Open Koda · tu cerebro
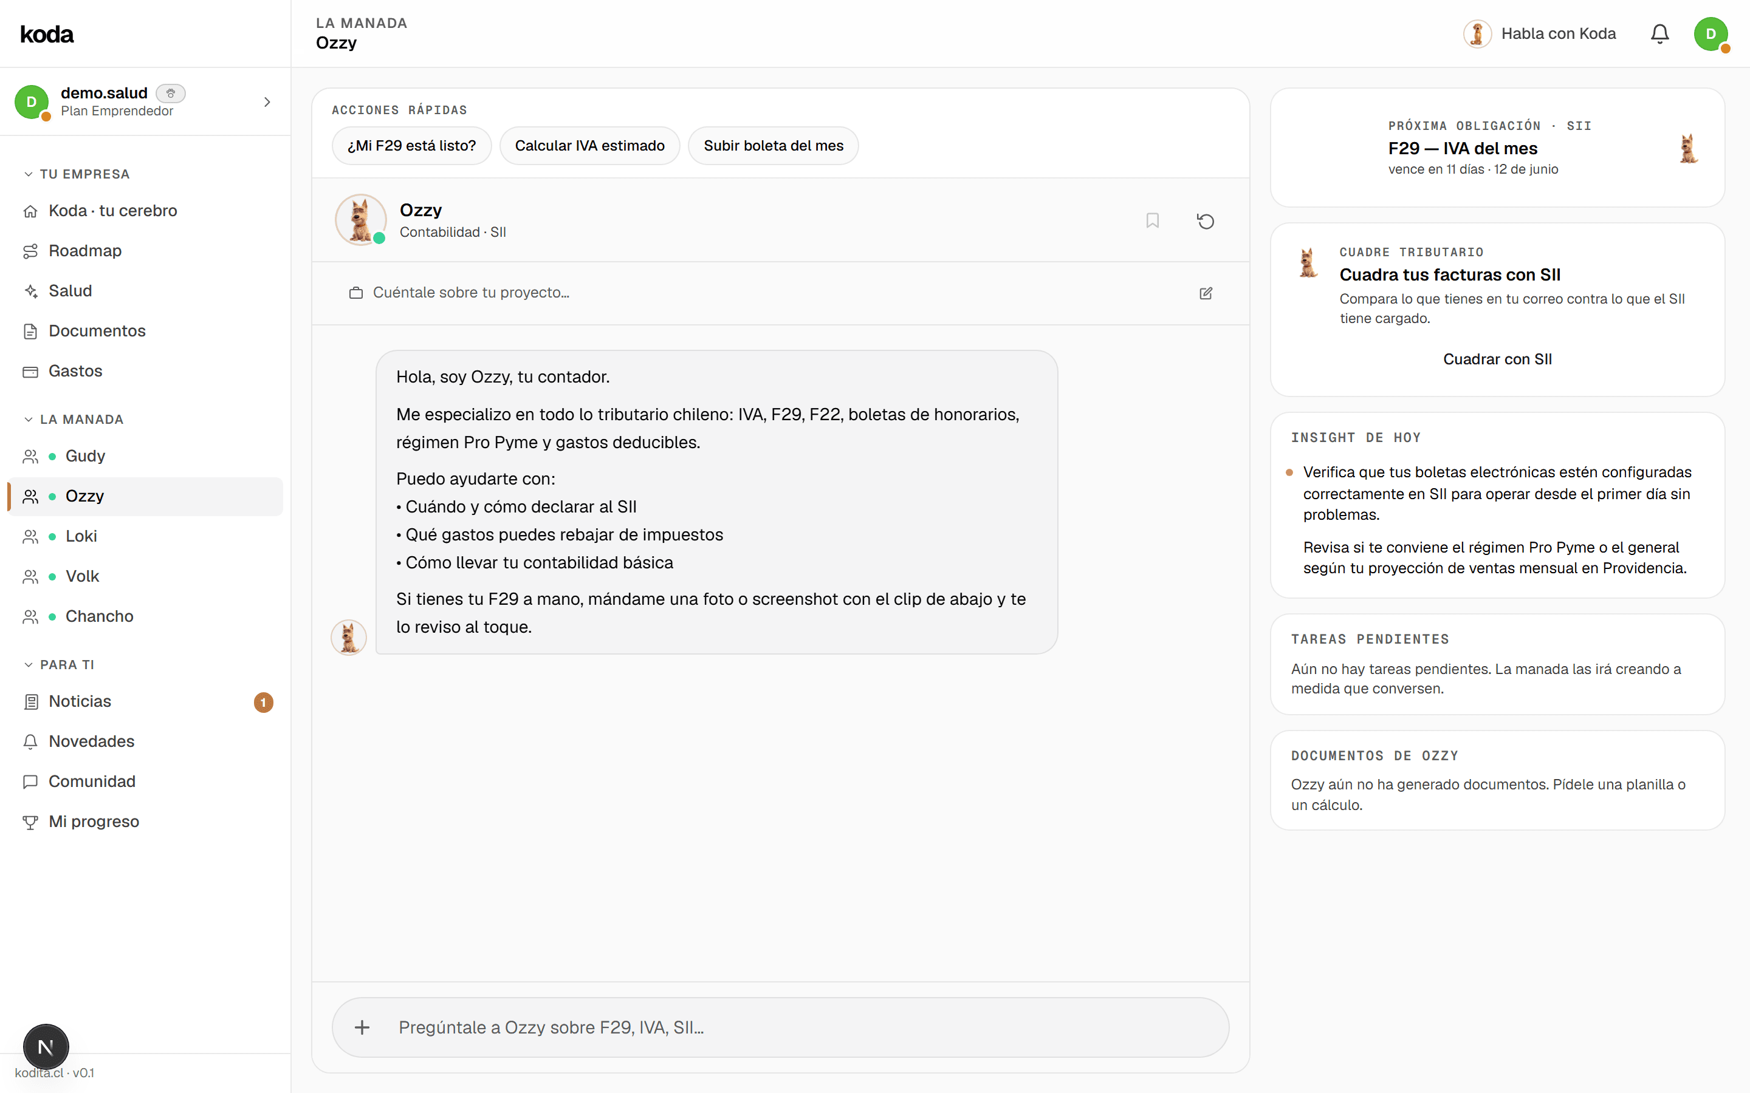Image resolution: width=1750 pixels, height=1093 pixels. click(x=145, y=211)
